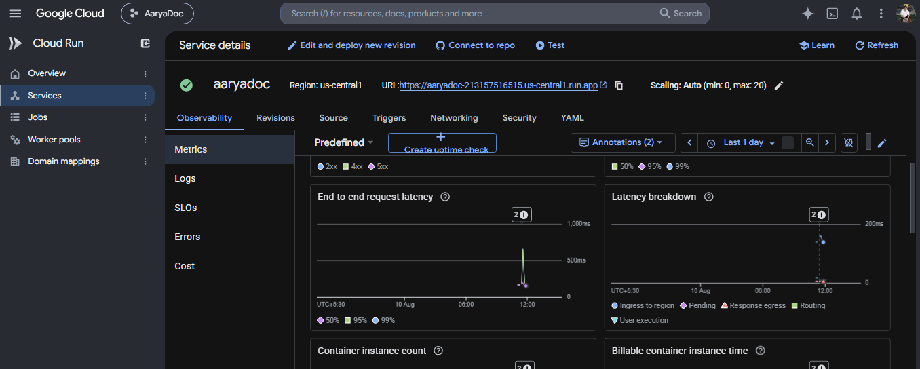Viewport: 920px width, 369px height.
Task: Click the zoom out time range icon
Action: [809, 142]
